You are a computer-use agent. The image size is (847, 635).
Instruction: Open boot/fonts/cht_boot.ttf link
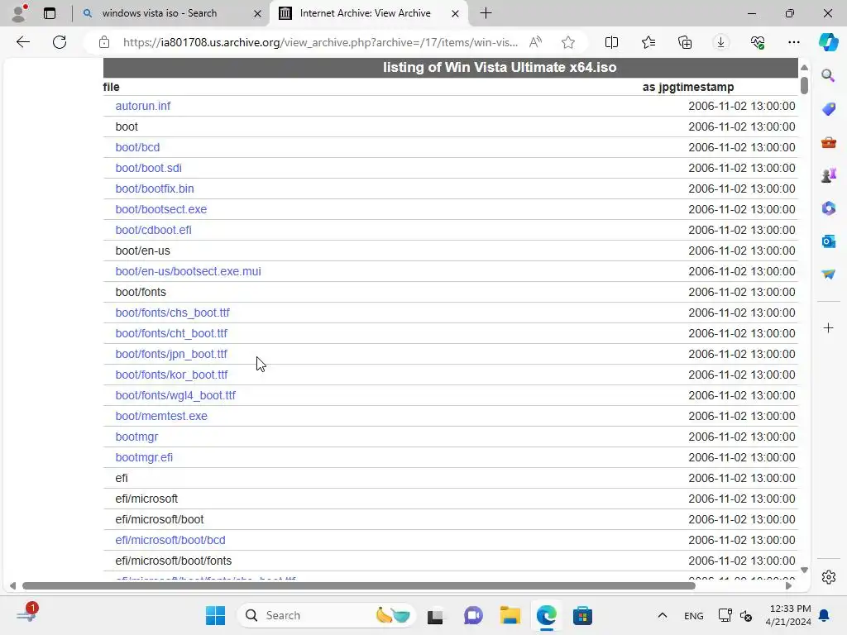click(171, 333)
